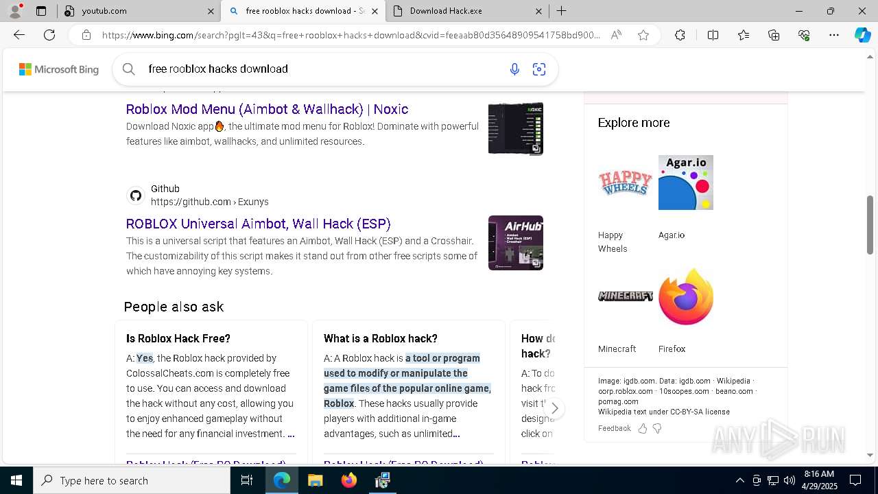The image size is (878, 494).
Task: Select the free rooblox hacks download tab
Action: pyautogui.click(x=302, y=11)
